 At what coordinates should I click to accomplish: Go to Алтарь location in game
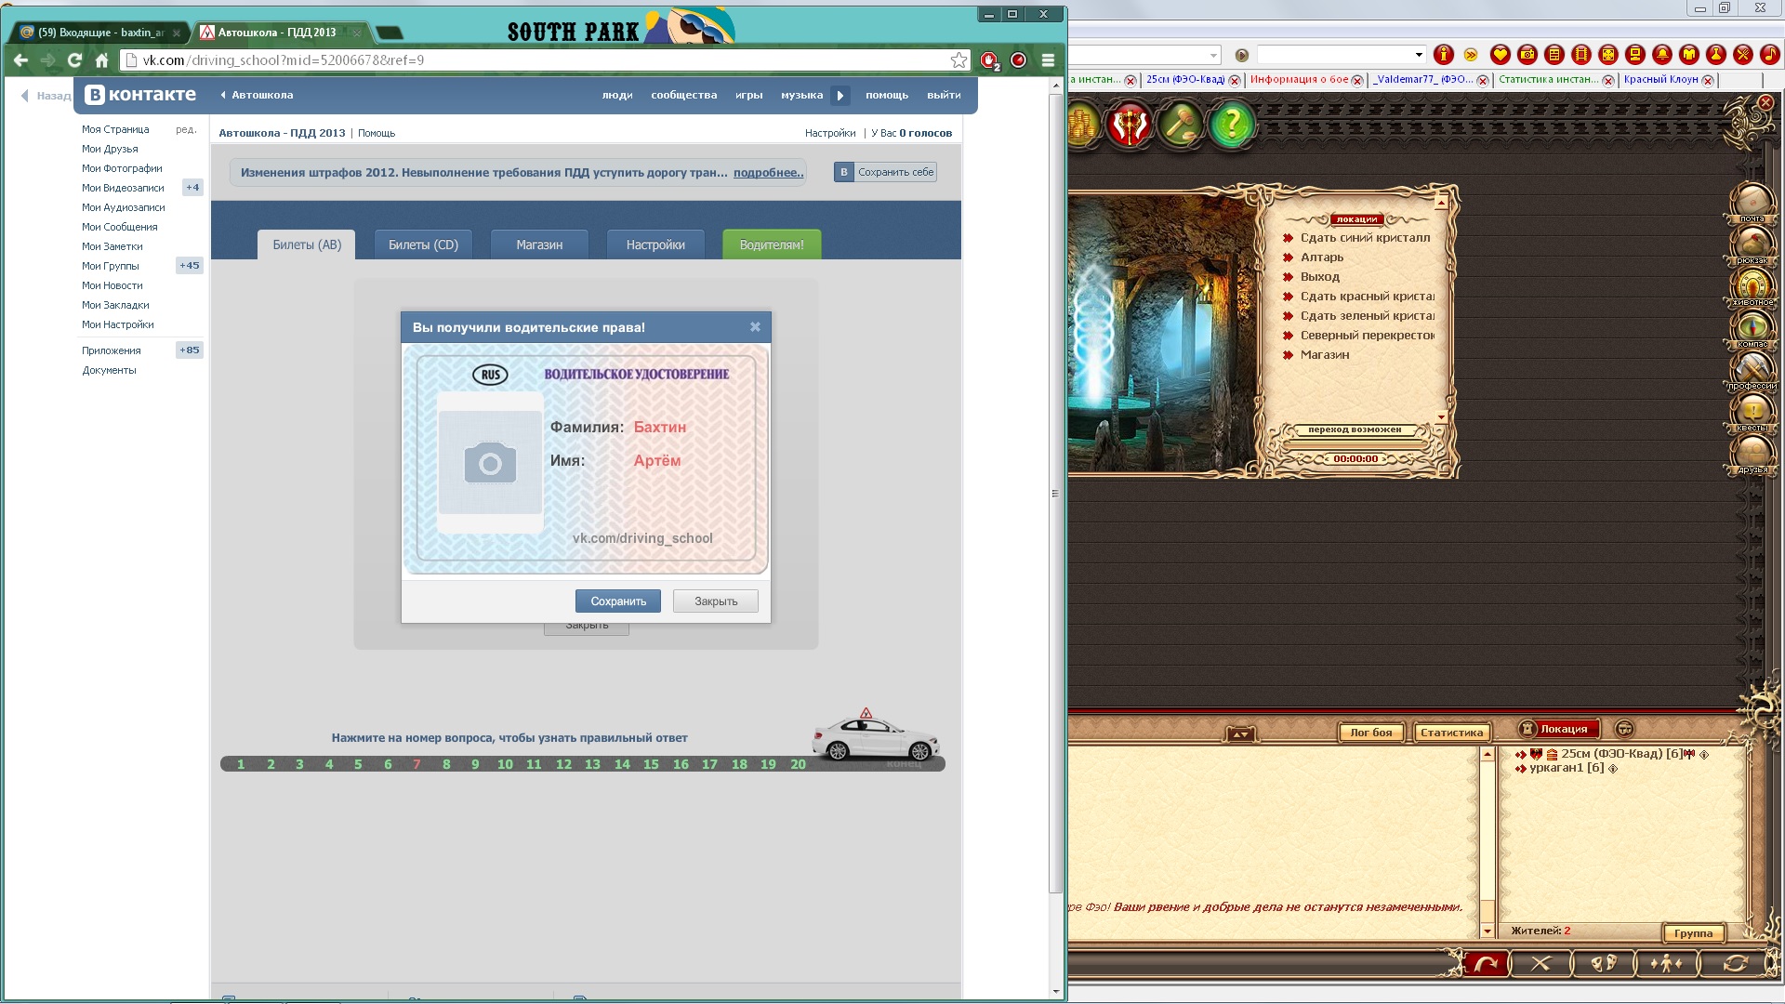[x=1321, y=258]
